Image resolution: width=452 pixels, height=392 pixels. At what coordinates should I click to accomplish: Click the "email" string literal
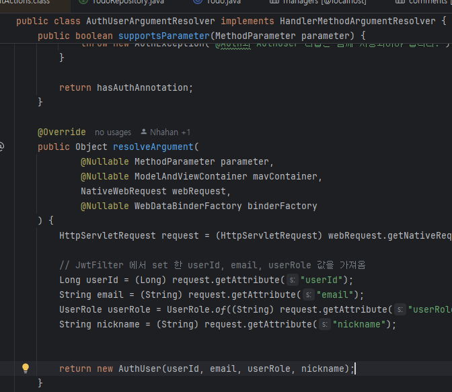(335, 295)
